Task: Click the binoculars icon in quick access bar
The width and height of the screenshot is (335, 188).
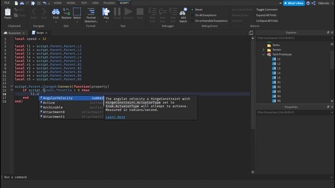Action: coord(22,3)
